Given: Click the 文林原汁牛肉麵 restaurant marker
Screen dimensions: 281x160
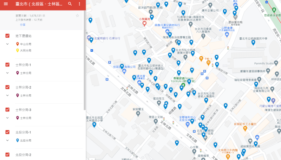Looking at the screenshot, I should click(228, 157).
